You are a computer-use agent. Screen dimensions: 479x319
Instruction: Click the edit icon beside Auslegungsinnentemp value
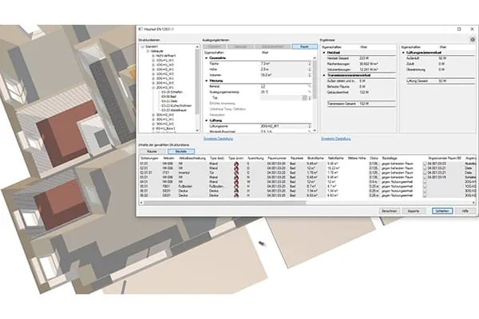(309, 92)
